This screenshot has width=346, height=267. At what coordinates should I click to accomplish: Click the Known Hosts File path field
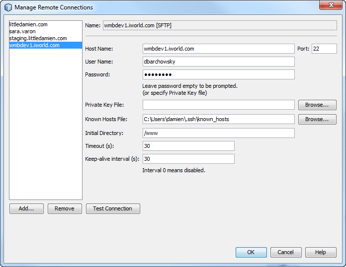pos(218,119)
